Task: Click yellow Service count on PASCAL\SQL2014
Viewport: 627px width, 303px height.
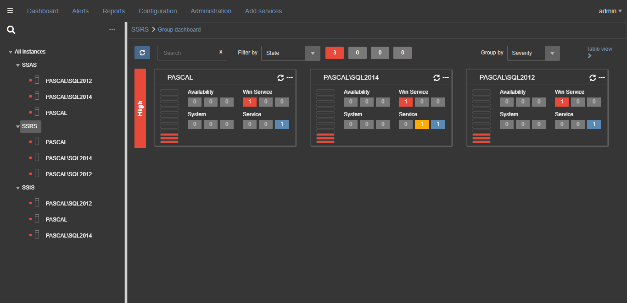Action: click(422, 124)
